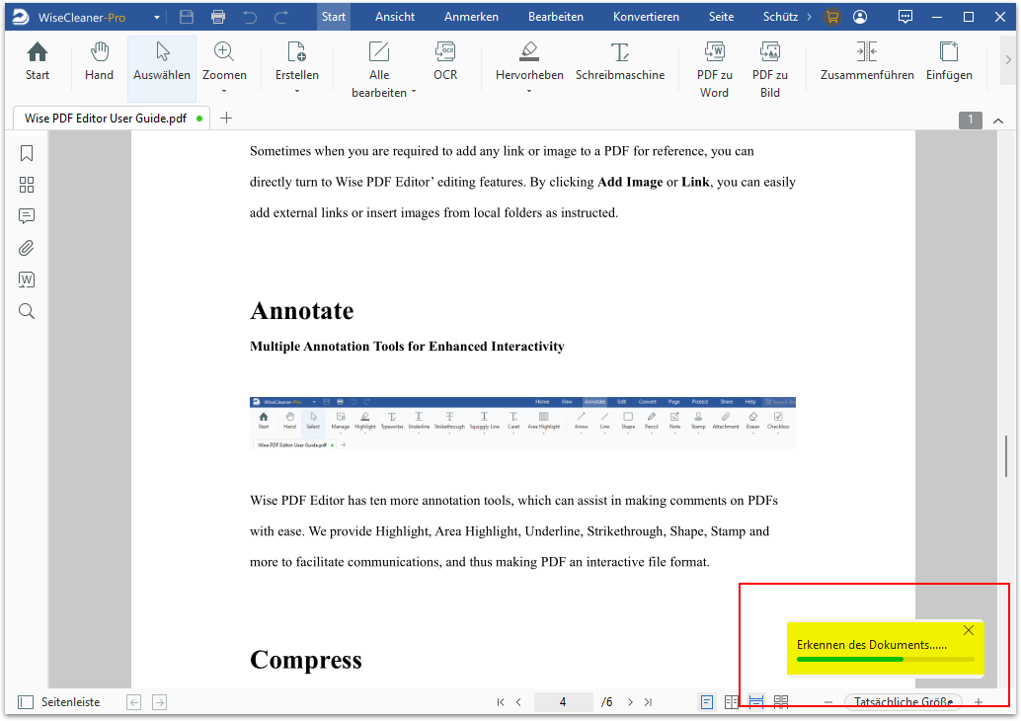Viewport: 1021px width, 721px height.
Task: Open the Word conversion sidebar icon
Action: [x=27, y=280]
